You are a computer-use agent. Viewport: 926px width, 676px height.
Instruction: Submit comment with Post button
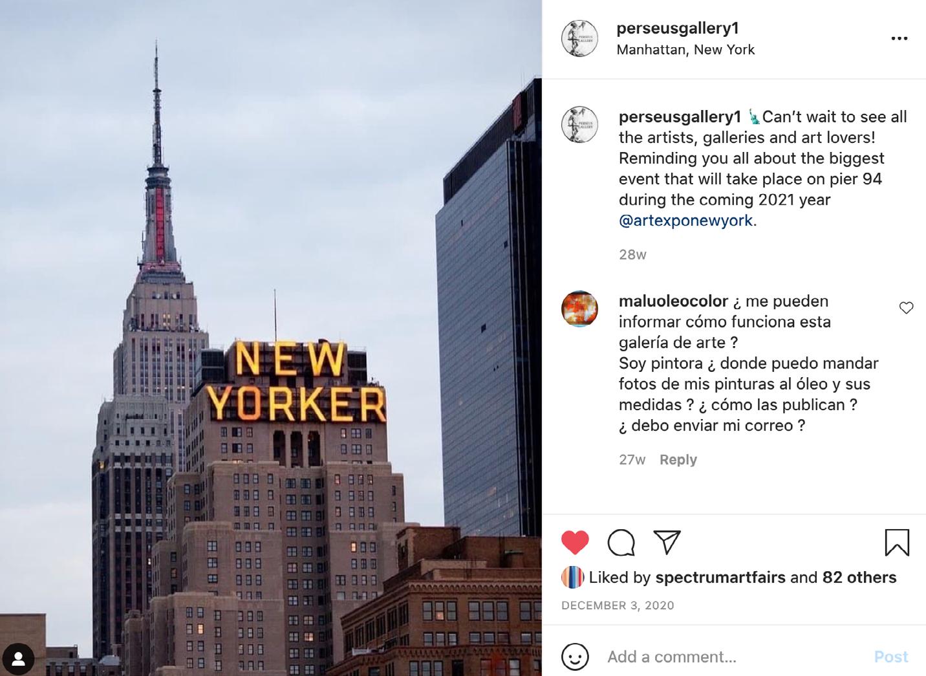pos(890,657)
